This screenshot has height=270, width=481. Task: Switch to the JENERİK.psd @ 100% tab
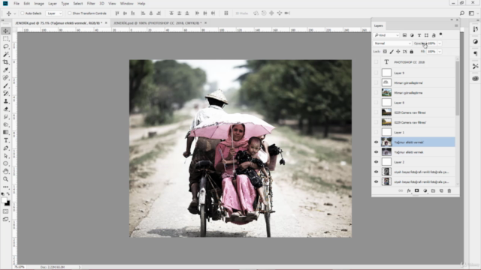(157, 23)
